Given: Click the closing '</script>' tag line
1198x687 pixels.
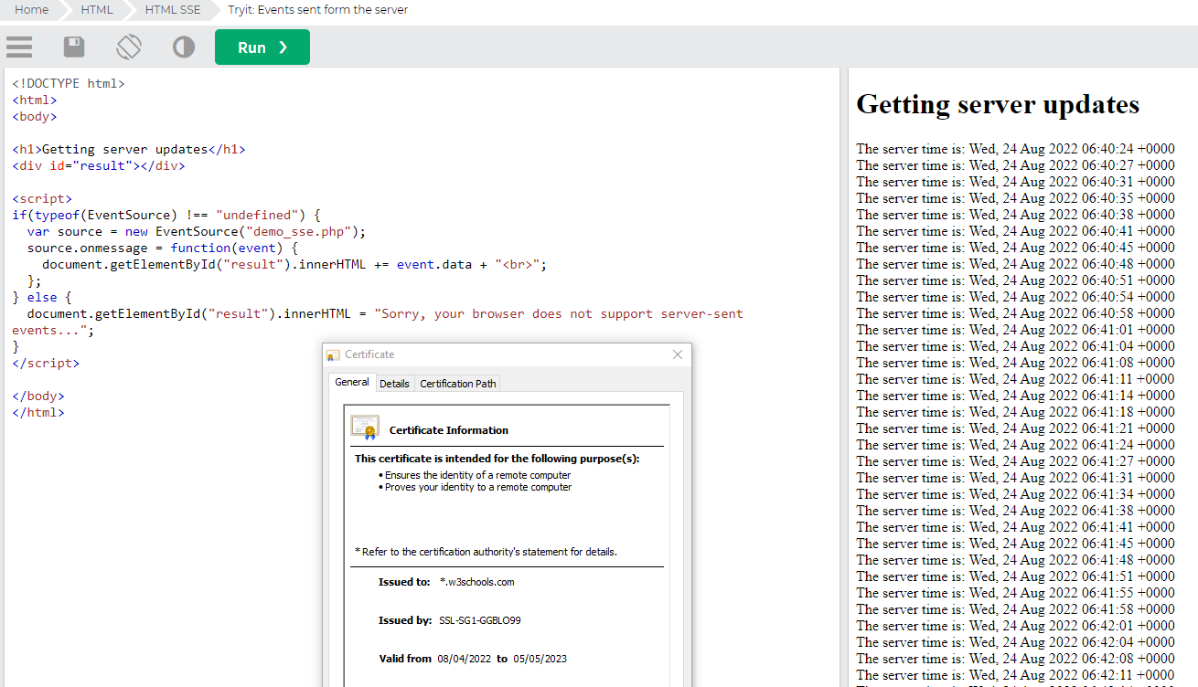Looking at the screenshot, I should [x=46, y=363].
